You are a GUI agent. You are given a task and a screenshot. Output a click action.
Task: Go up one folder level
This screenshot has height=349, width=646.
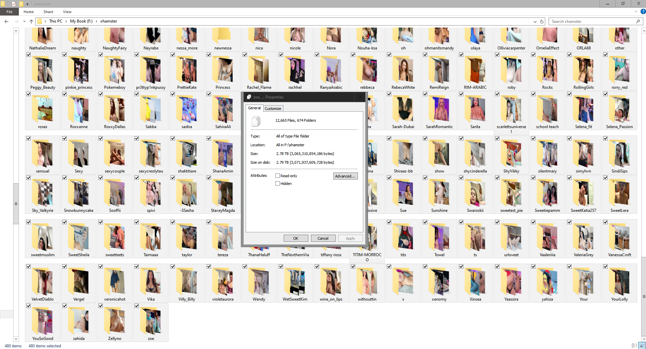click(x=31, y=21)
